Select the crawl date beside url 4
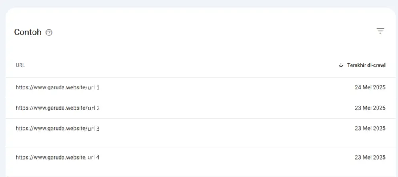Viewport: 398px width, 177px height. coord(370,158)
